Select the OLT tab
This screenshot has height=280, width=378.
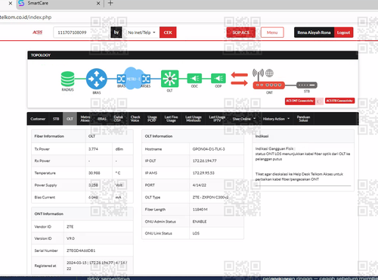click(x=70, y=119)
